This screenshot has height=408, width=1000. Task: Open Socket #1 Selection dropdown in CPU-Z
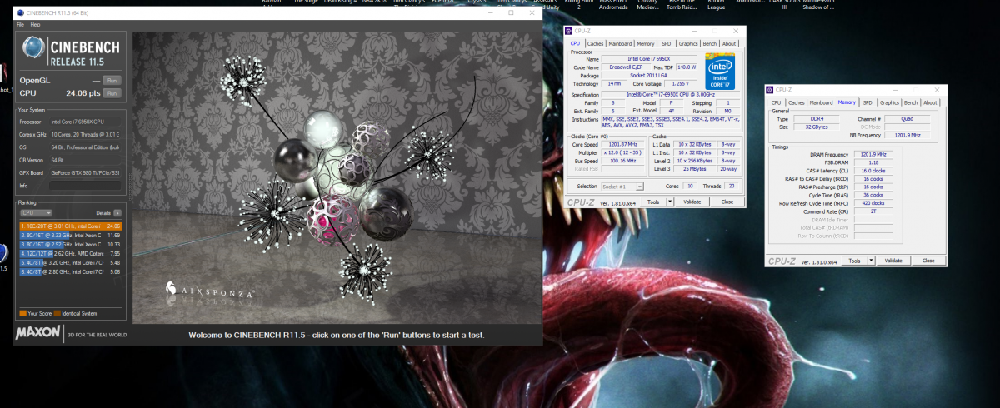coord(622,187)
